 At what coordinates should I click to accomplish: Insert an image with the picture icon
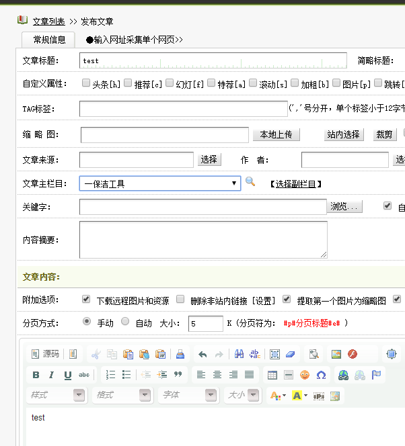pos(336,354)
